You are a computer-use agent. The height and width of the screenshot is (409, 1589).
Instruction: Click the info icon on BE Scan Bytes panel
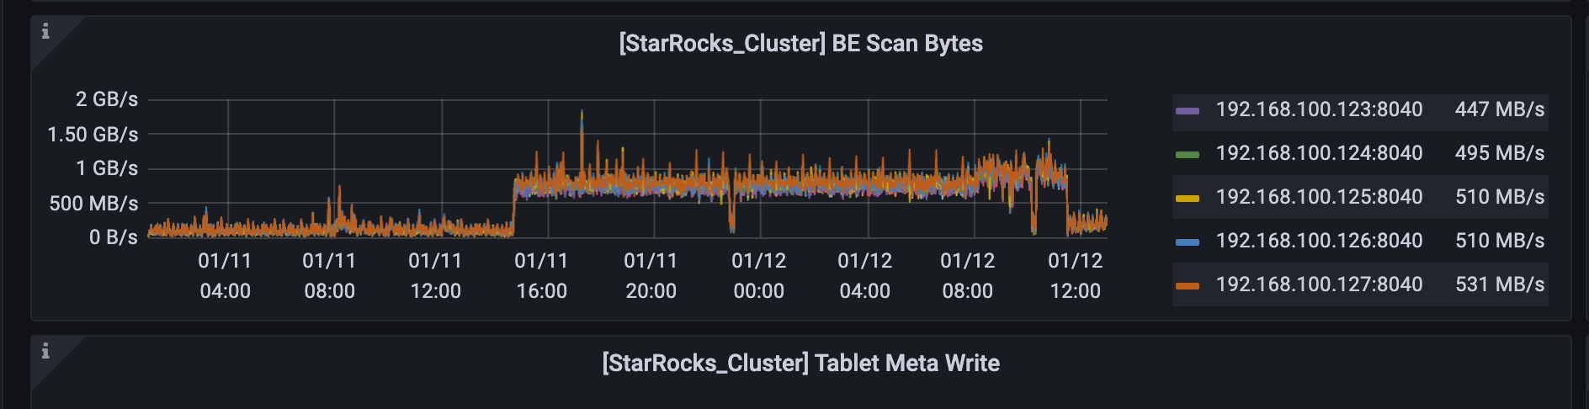[45, 31]
